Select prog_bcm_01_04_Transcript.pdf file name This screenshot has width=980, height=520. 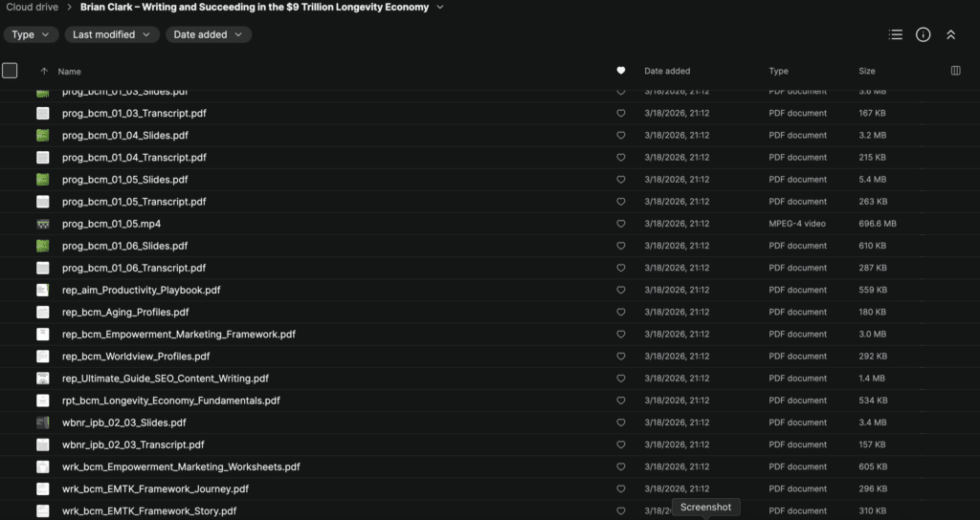tap(134, 158)
